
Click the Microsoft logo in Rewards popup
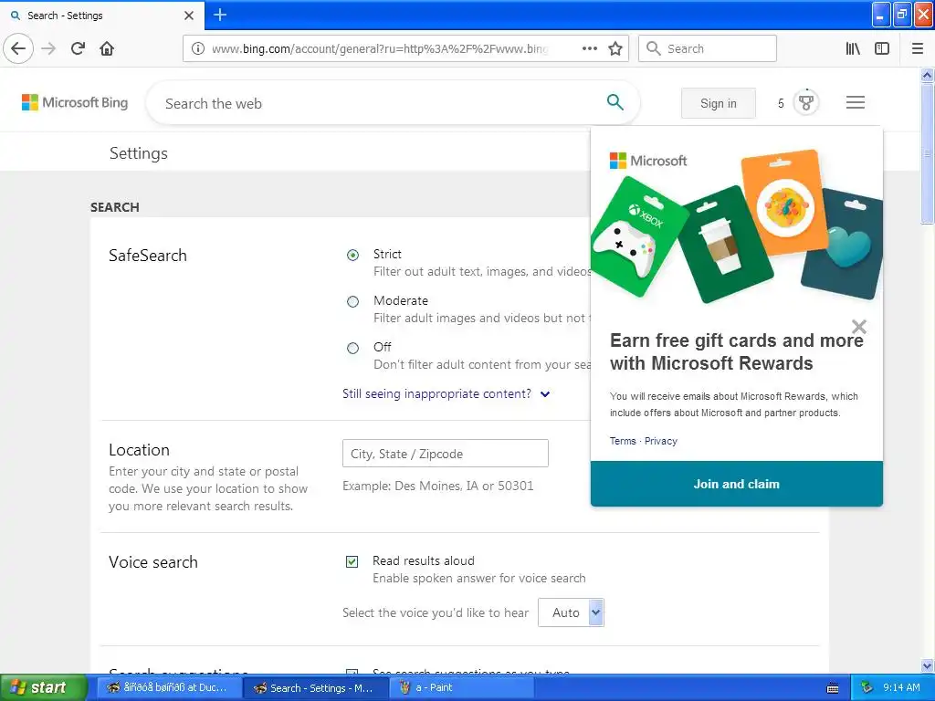point(648,161)
